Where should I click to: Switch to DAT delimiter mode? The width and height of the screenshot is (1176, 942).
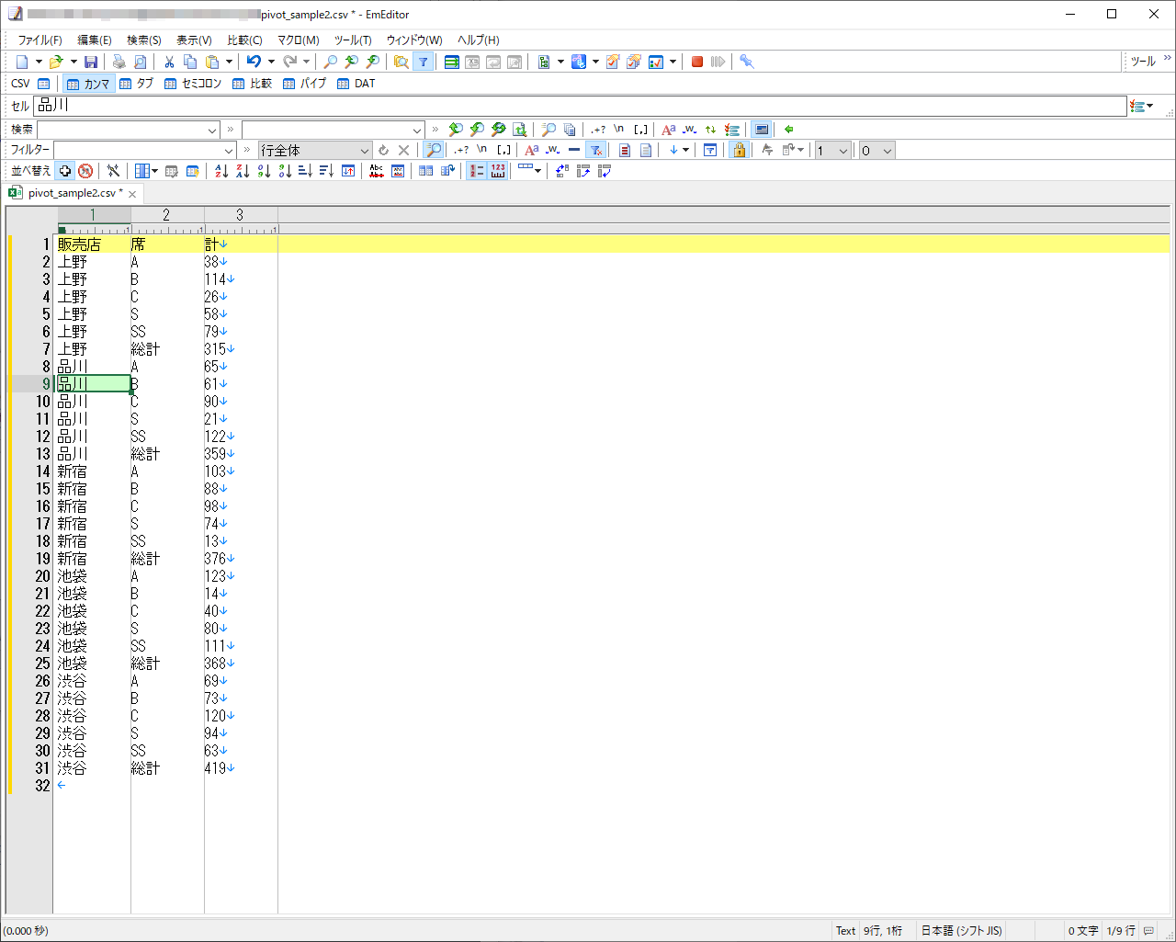tap(356, 84)
